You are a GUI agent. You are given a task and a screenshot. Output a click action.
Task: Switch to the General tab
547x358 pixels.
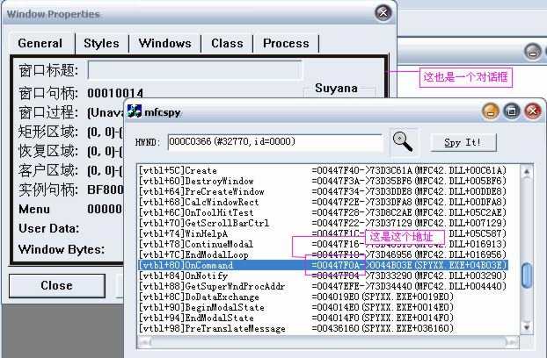pos(40,43)
